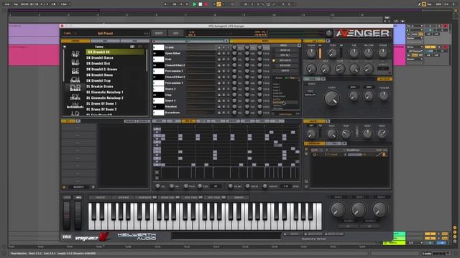
Task: Select the rightmost preset browser tab
Action: 134,41
